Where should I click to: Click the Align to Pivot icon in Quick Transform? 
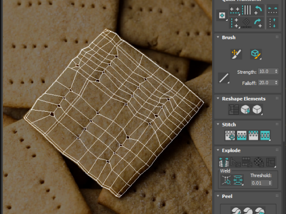[x=222, y=15]
